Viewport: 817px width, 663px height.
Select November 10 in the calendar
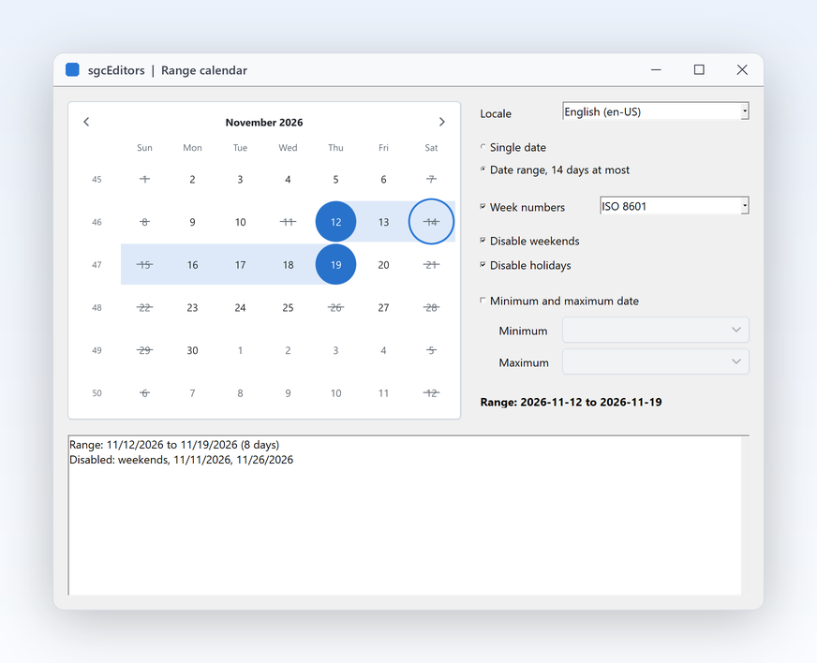[240, 222]
